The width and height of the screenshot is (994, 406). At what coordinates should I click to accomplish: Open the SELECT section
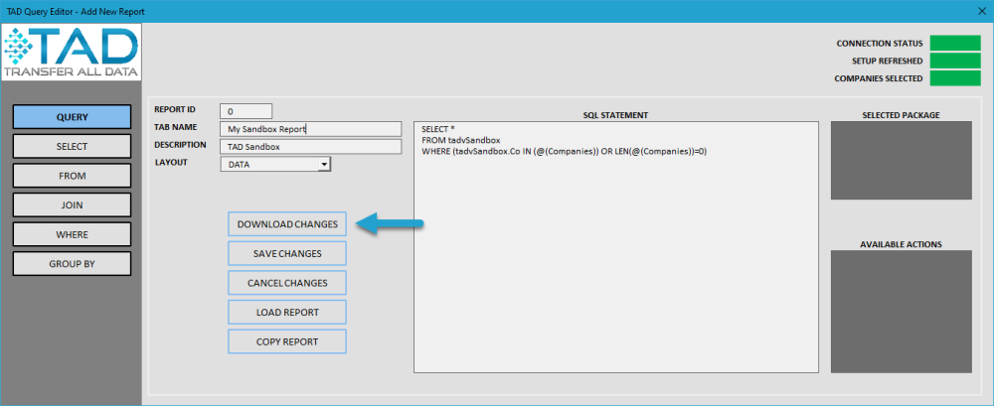72,146
